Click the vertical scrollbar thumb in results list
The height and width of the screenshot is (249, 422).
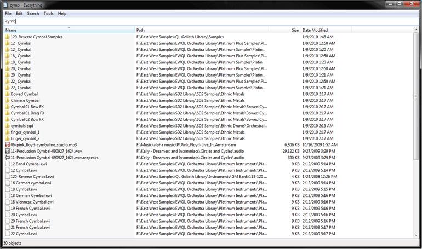416,96
